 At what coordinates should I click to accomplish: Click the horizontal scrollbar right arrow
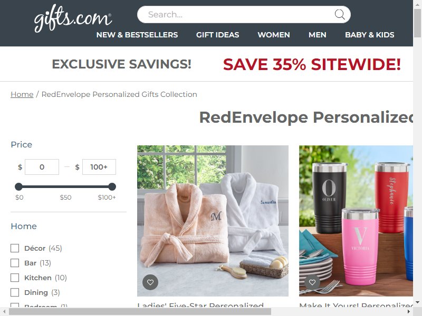pos(408,312)
